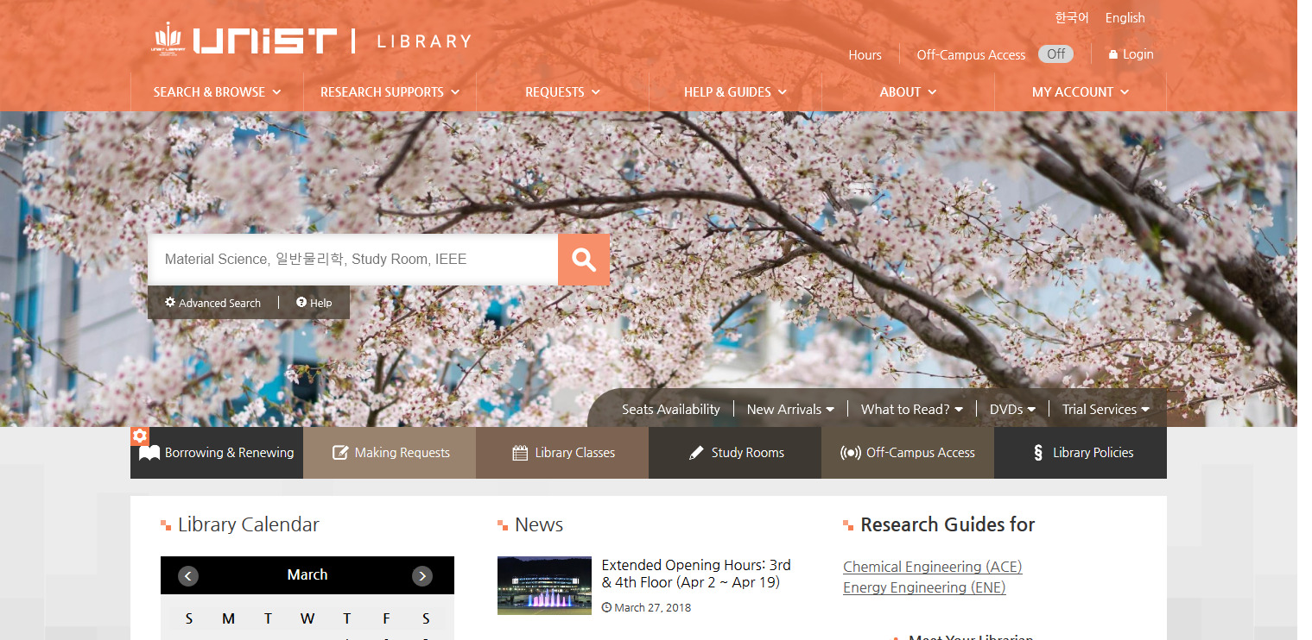Click the Extended Opening Hours news thumbnail
Image resolution: width=1312 pixels, height=640 pixels.
pyautogui.click(x=544, y=586)
